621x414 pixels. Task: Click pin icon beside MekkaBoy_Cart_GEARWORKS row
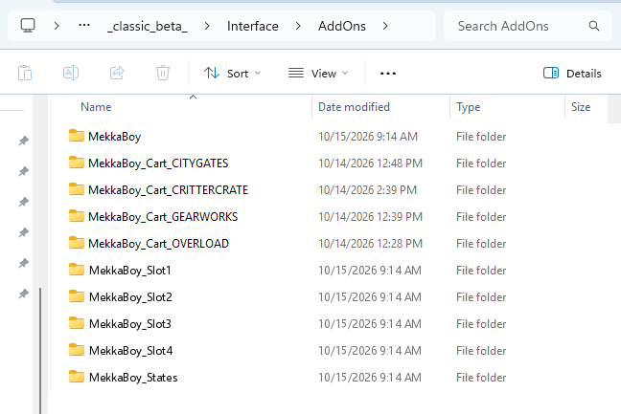24,232
